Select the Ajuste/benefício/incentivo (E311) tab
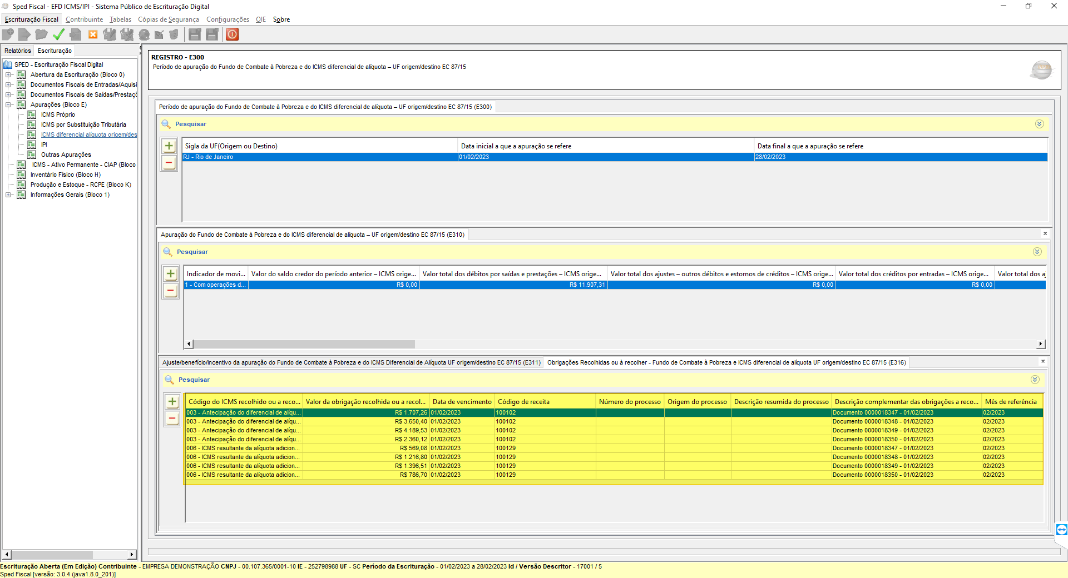The image size is (1068, 578). pos(351,362)
